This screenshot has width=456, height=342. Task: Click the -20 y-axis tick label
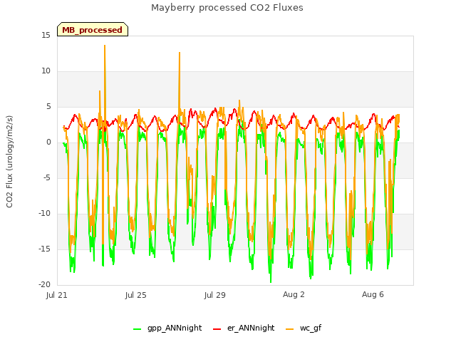[44, 284]
